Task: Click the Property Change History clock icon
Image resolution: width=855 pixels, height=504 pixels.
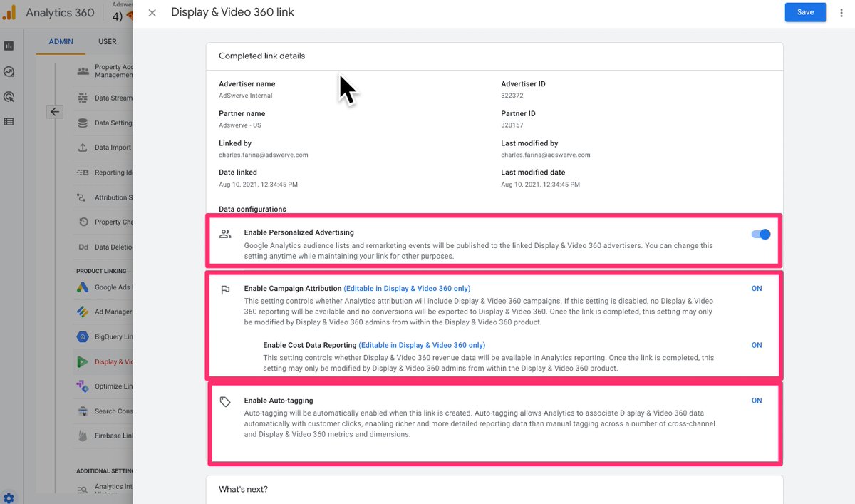Action: (x=83, y=222)
